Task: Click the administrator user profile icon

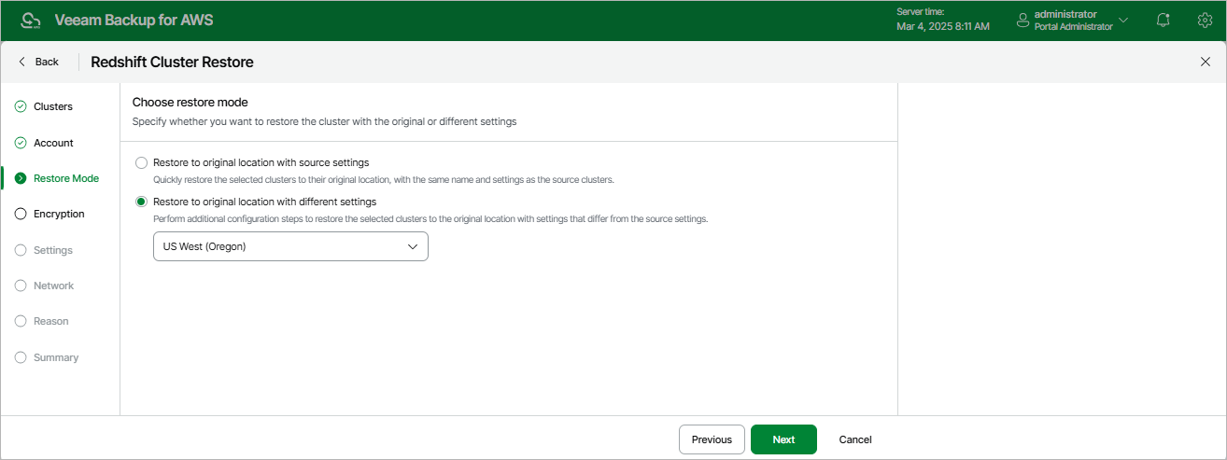Action: click(1022, 21)
